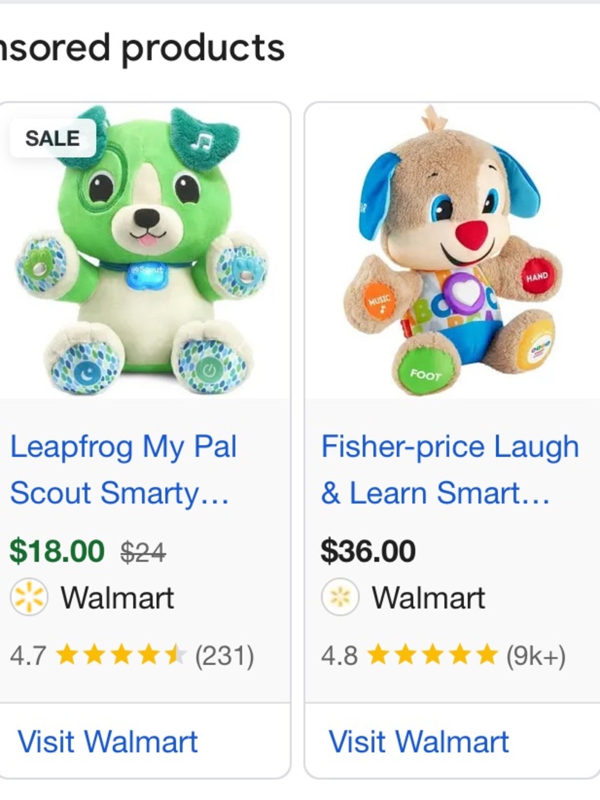Screen dimensions: 600x800
Task: Click the Walmart spark logo under the $36.00 price
Action: click(x=340, y=598)
